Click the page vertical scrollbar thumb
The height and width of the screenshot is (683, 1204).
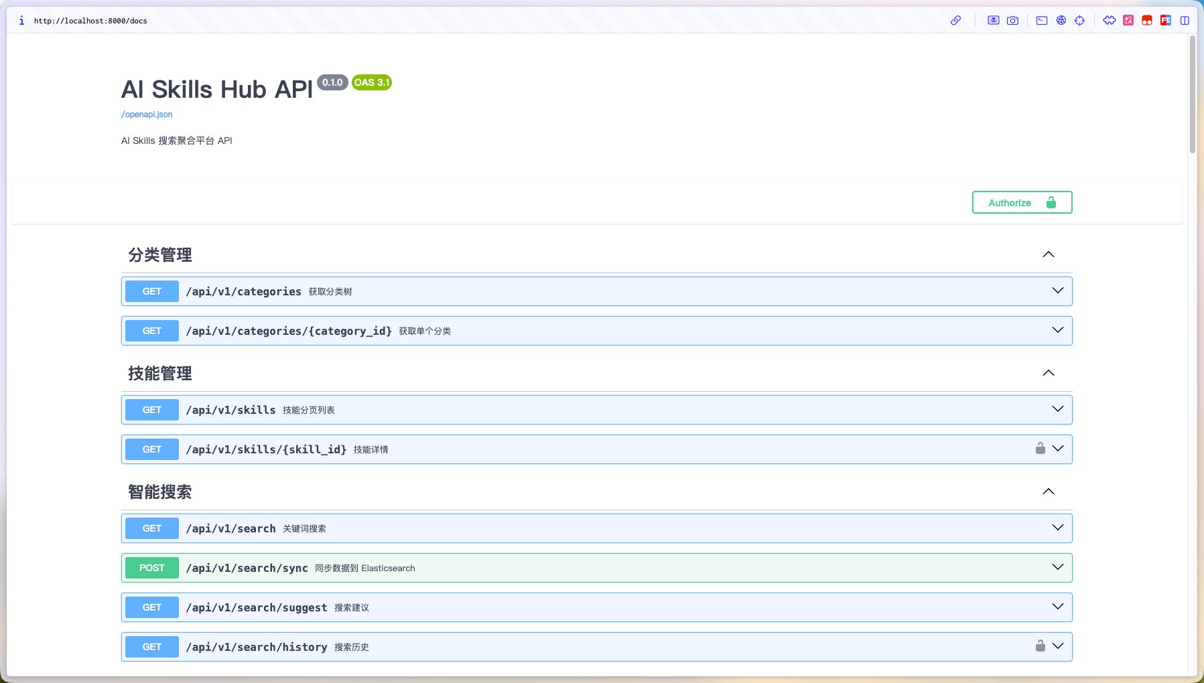[1192, 94]
